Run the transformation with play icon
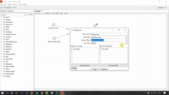The image size is (169, 95). [x=35, y=13]
